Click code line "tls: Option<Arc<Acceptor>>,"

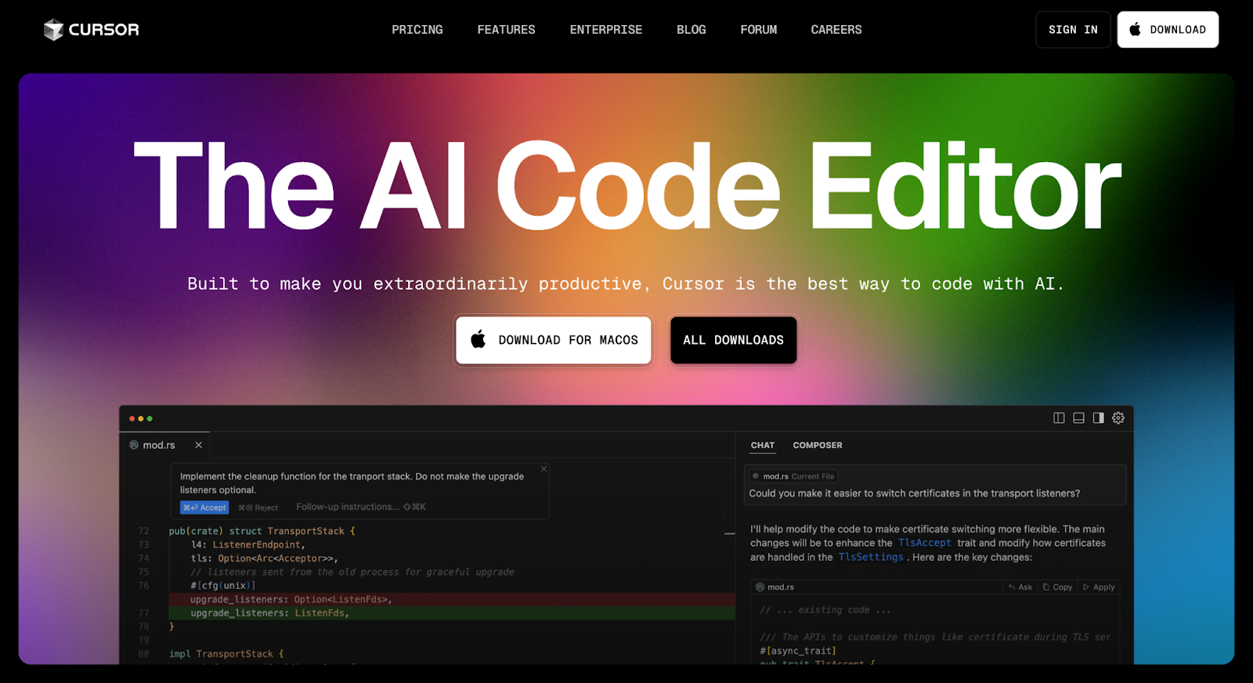pyautogui.click(x=265, y=558)
